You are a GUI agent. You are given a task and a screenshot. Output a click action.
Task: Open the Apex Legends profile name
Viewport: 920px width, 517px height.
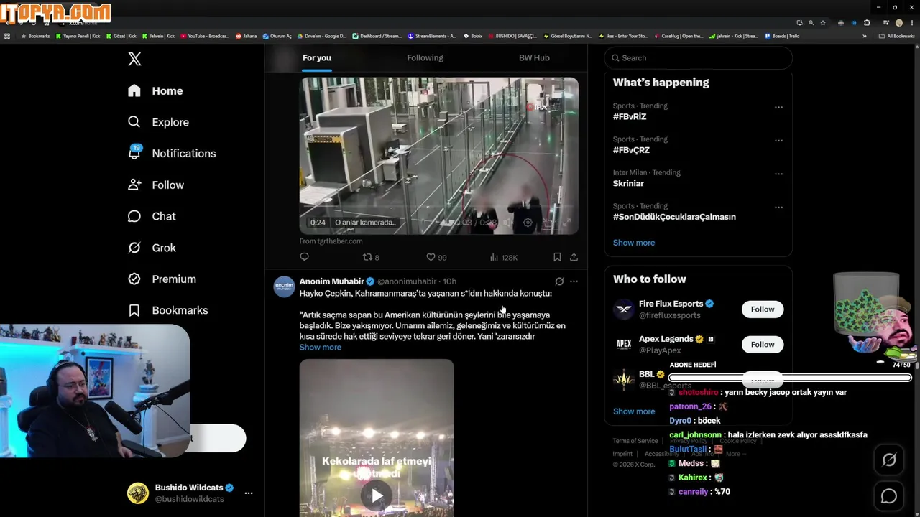666,339
